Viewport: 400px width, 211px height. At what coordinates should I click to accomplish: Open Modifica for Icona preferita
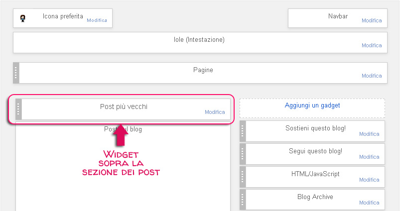click(x=97, y=20)
